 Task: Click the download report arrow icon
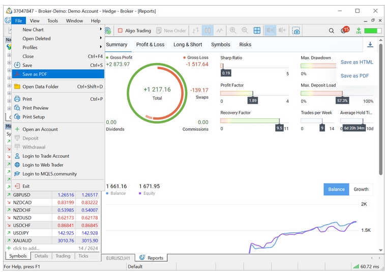[x=370, y=45]
